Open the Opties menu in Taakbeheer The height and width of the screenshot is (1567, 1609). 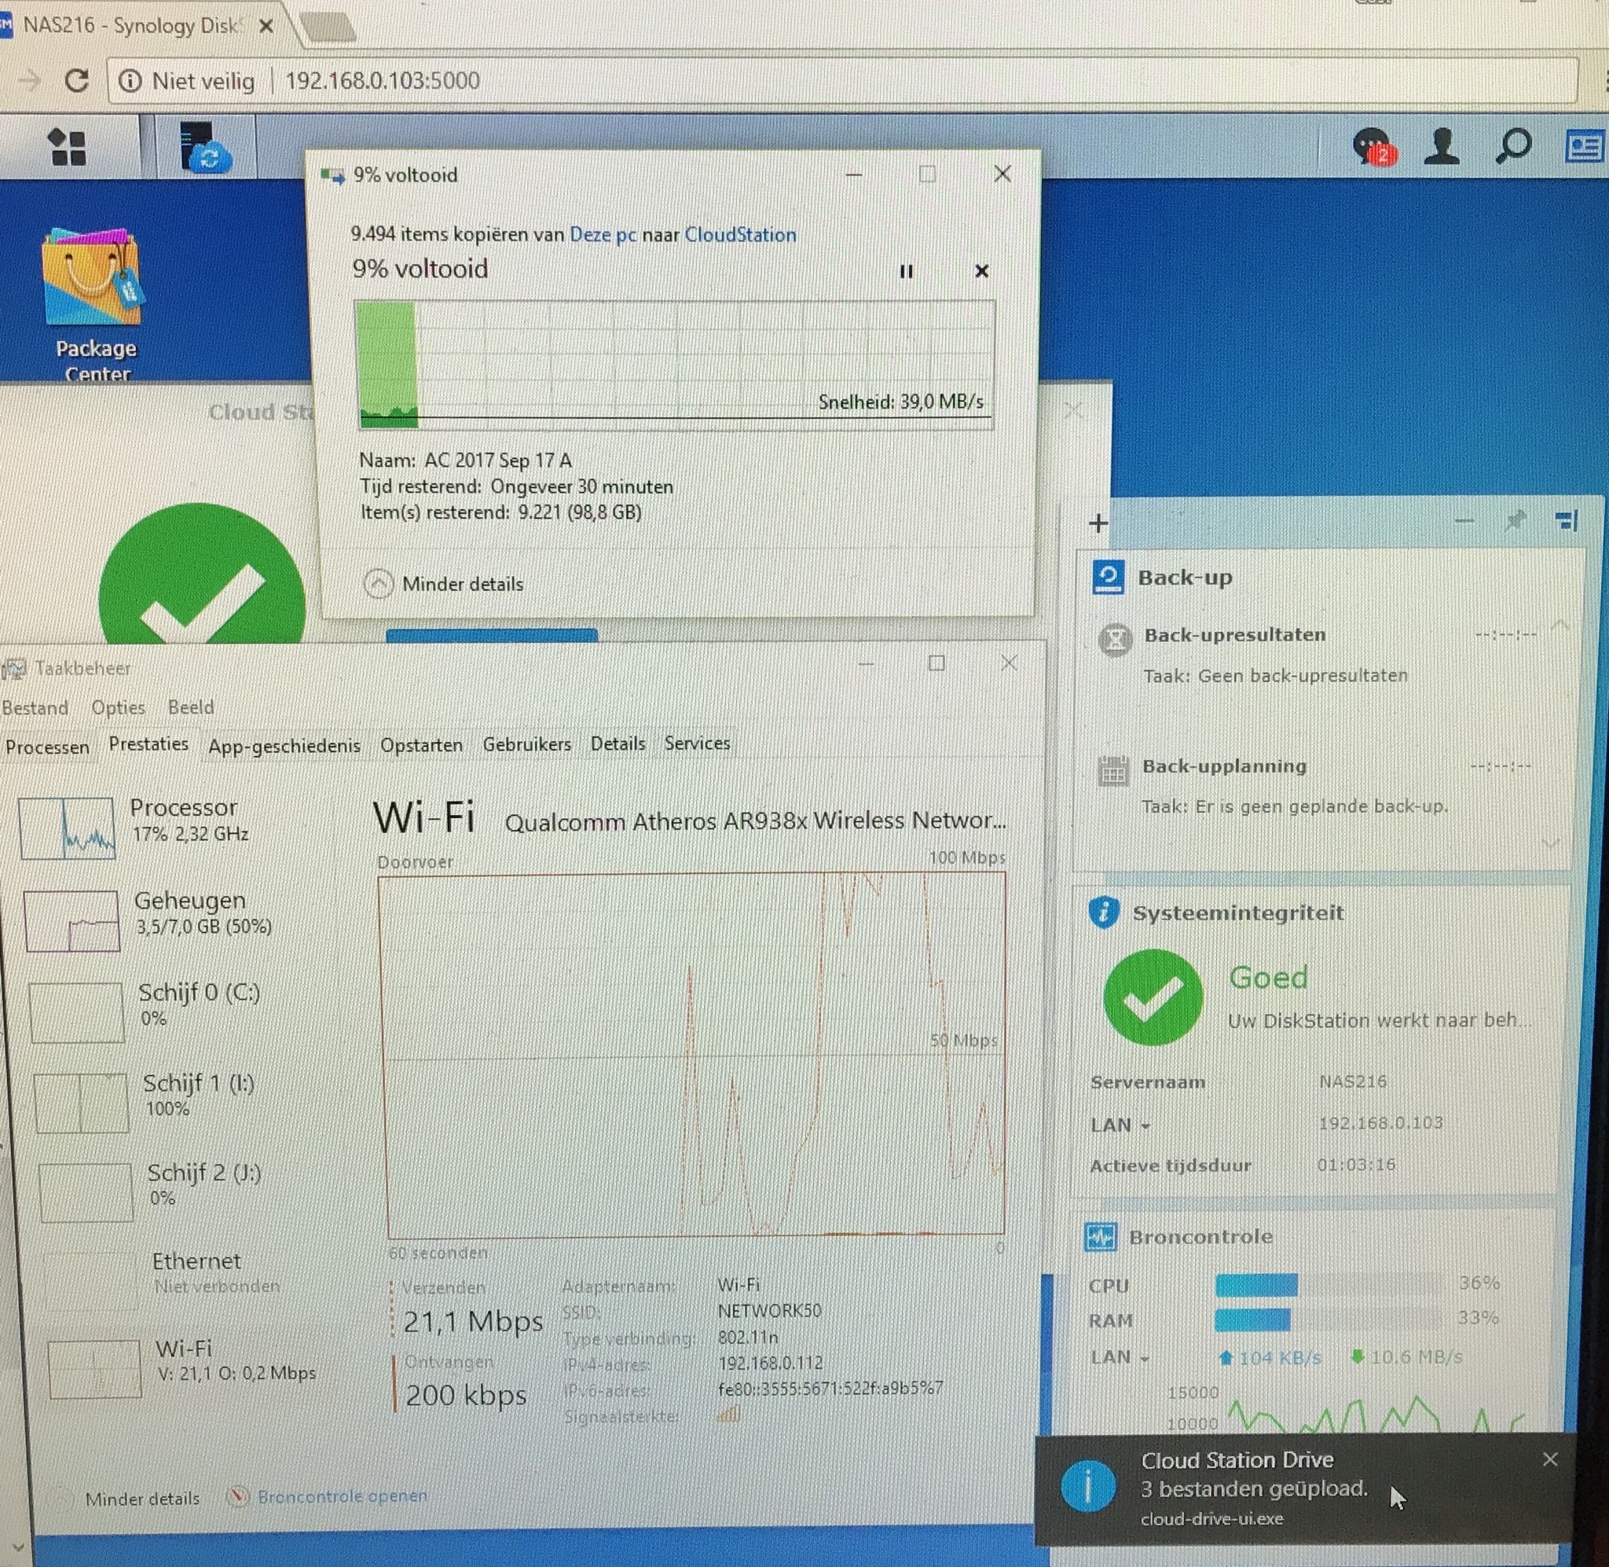point(118,708)
